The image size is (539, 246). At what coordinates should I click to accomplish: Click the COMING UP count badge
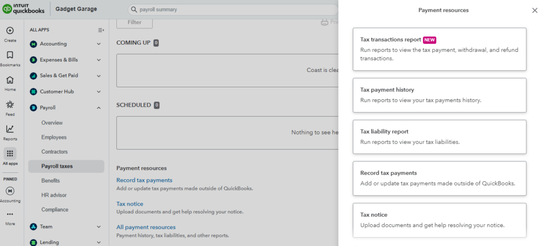point(156,43)
